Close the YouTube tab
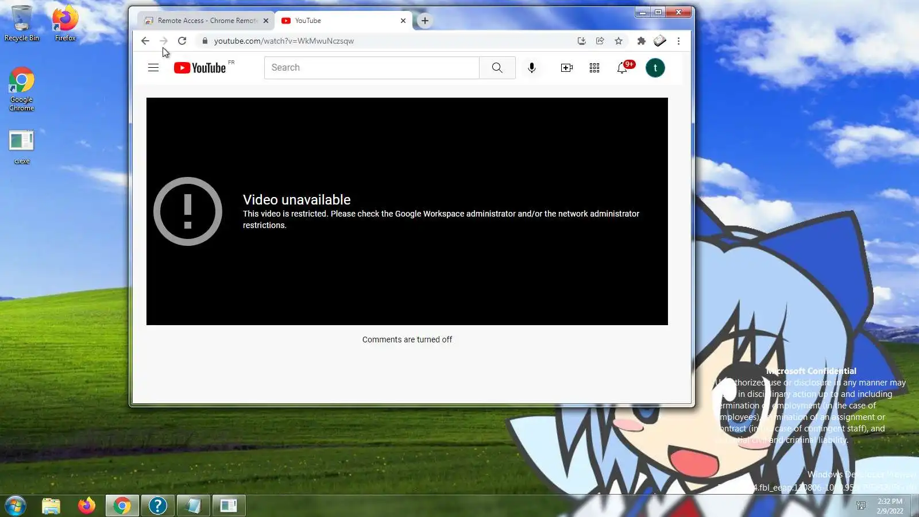 point(403,21)
